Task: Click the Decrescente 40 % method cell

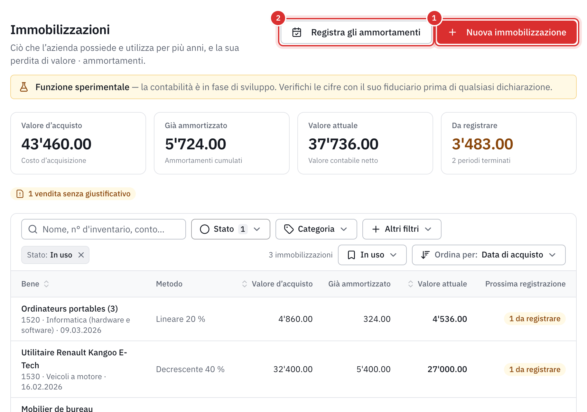Action: tap(190, 369)
